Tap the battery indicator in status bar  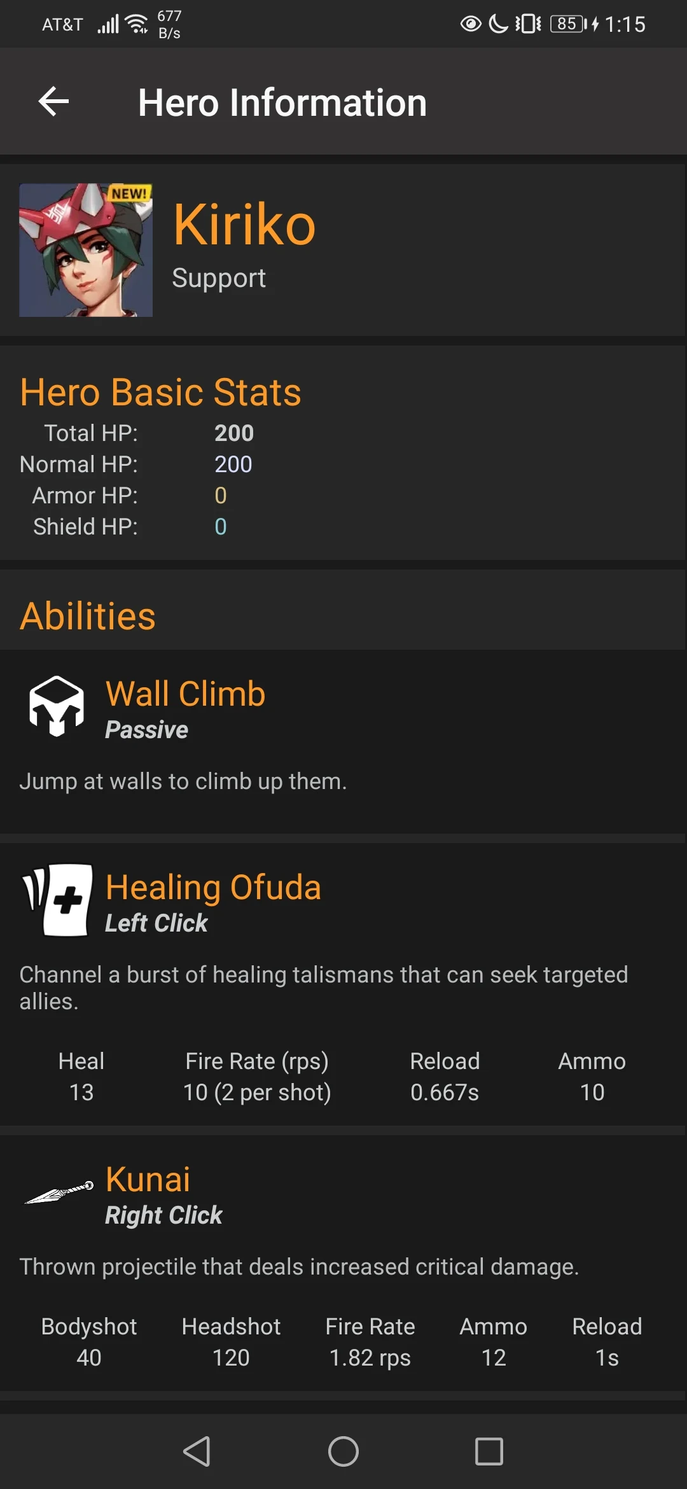point(569,24)
